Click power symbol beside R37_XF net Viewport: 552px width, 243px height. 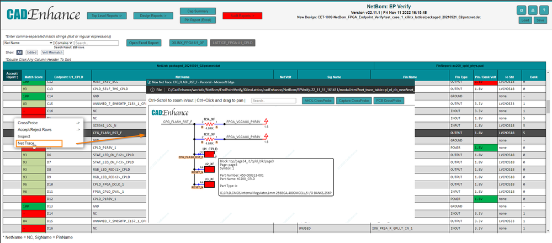pos(267,136)
